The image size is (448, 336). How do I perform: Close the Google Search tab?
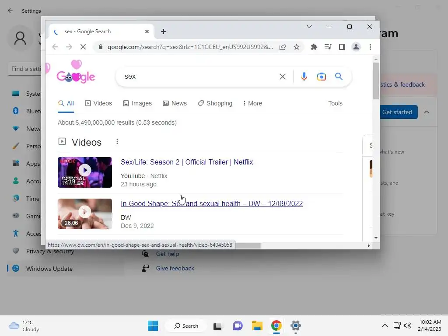coord(147,31)
